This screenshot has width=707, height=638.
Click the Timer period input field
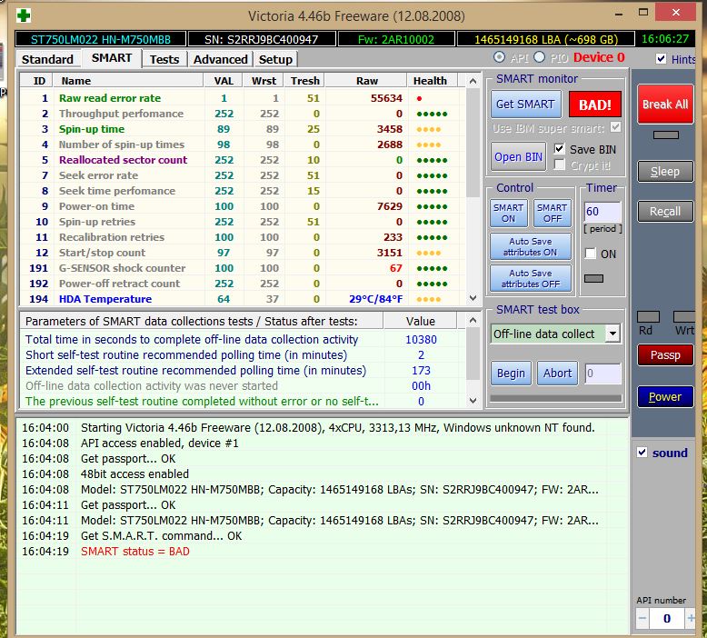(602, 212)
